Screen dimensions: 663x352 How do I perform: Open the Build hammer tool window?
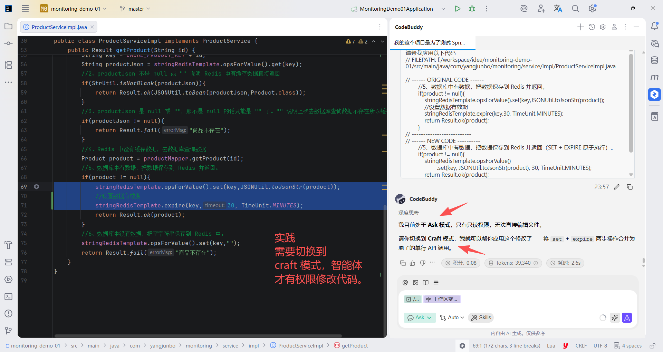coord(8,245)
